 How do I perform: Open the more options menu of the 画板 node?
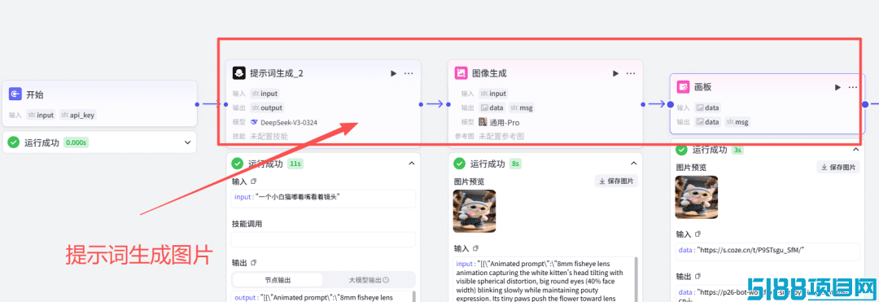[853, 87]
